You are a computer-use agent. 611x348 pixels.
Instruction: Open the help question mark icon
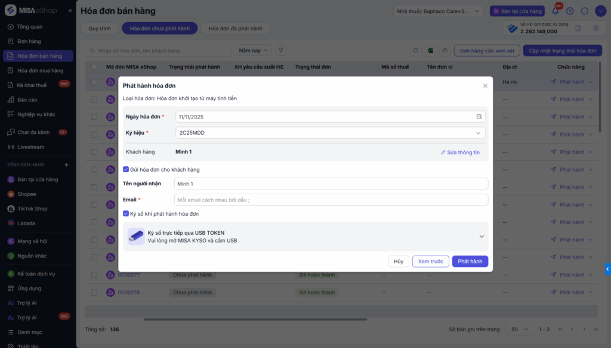tap(570, 11)
